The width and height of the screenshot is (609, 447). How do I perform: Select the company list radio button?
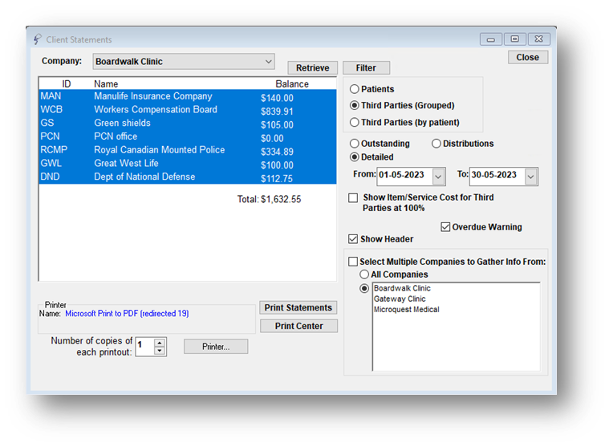(x=364, y=289)
